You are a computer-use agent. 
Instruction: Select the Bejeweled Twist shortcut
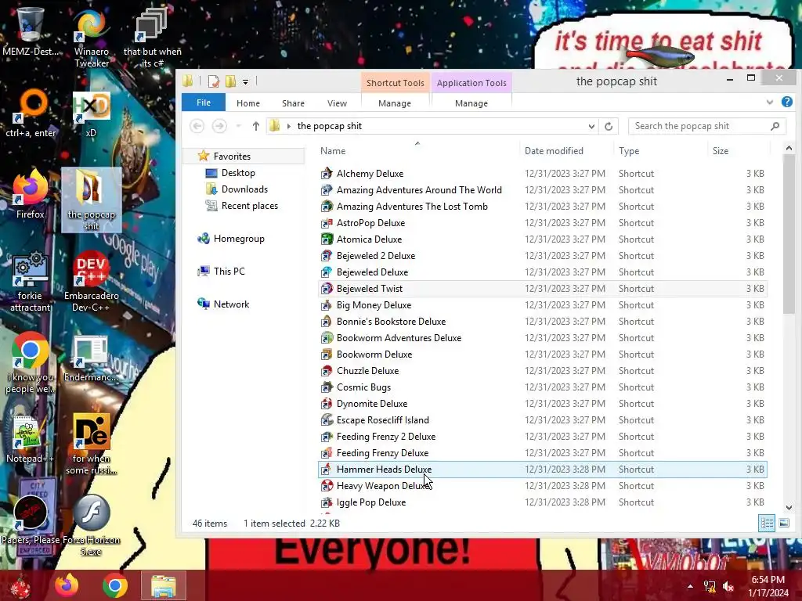click(x=542, y=289)
